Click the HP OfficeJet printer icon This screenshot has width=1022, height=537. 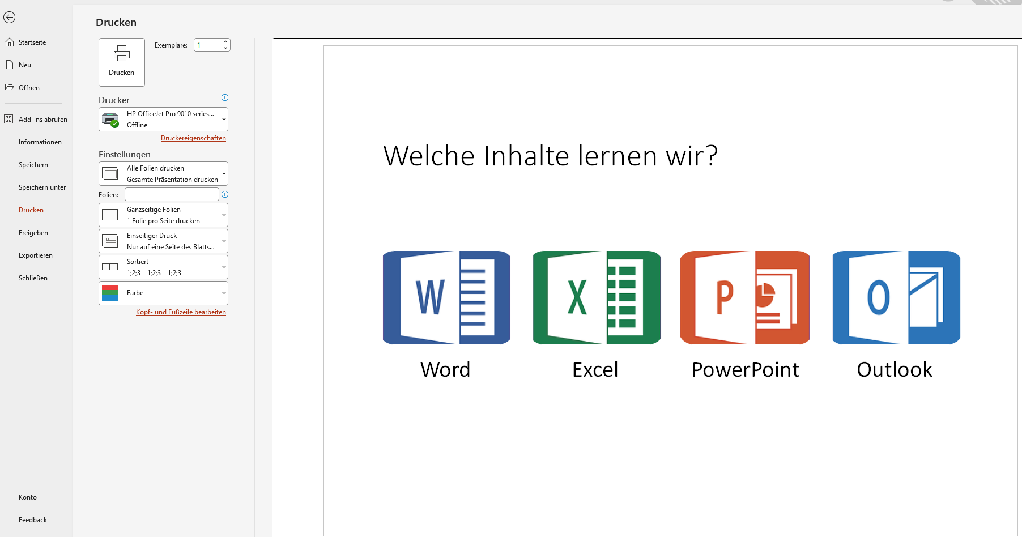pyautogui.click(x=110, y=119)
